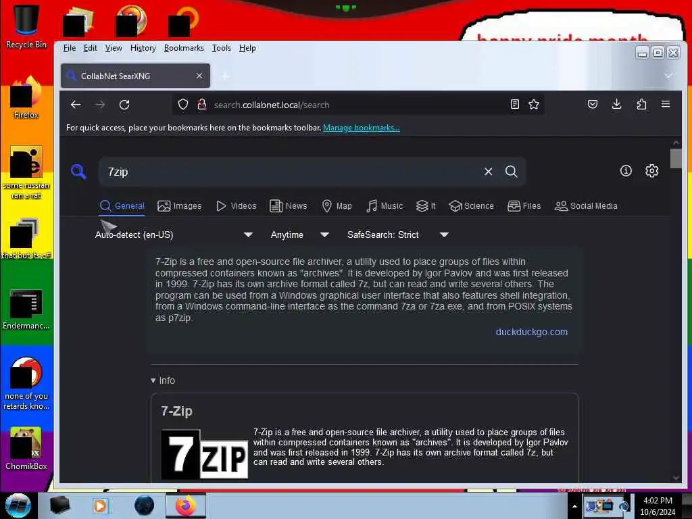This screenshot has width=692, height=519.
Task: Click the SearXNG logo magnifier icon
Action: coord(78,171)
